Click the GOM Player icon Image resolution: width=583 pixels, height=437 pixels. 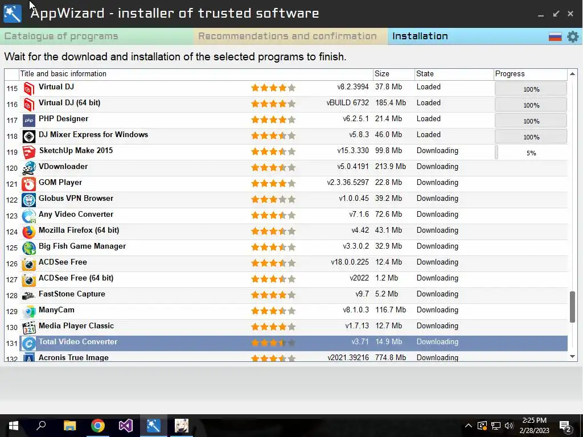(28, 184)
